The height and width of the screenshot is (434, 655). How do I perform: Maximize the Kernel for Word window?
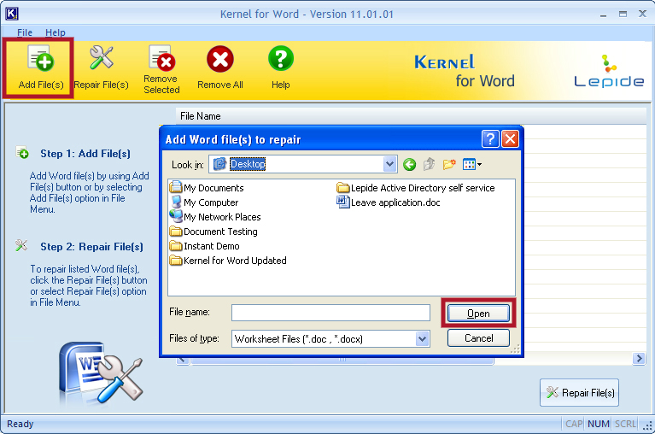coord(623,15)
